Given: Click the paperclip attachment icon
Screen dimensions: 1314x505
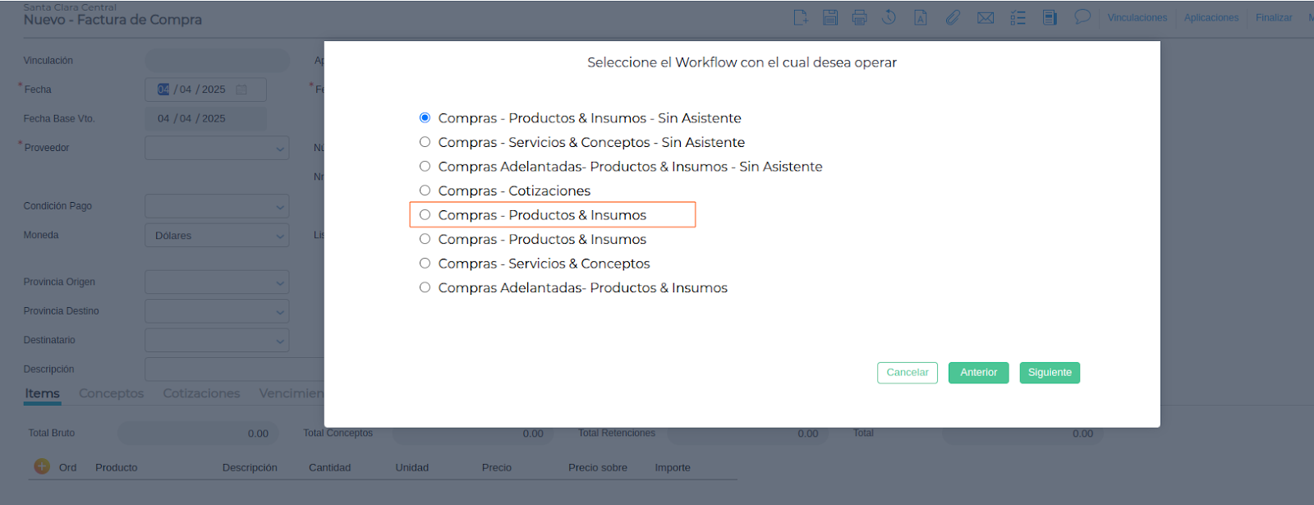Looking at the screenshot, I should [x=953, y=17].
